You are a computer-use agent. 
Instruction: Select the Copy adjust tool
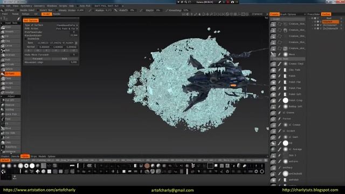tap(11, 142)
